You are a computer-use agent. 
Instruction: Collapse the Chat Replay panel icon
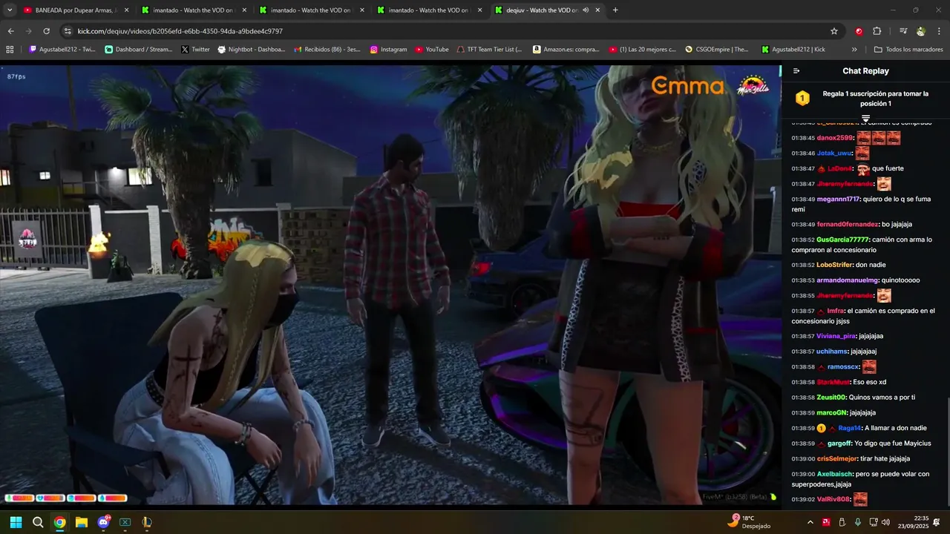(x=796, y=71)
